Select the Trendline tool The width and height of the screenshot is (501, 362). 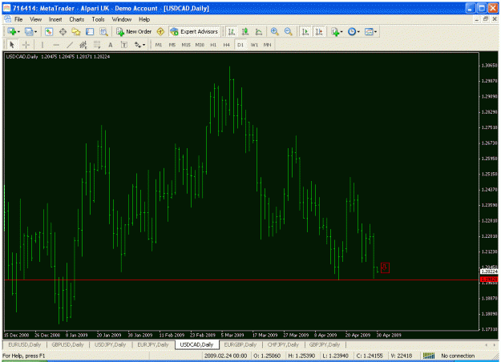coord(70,45)
